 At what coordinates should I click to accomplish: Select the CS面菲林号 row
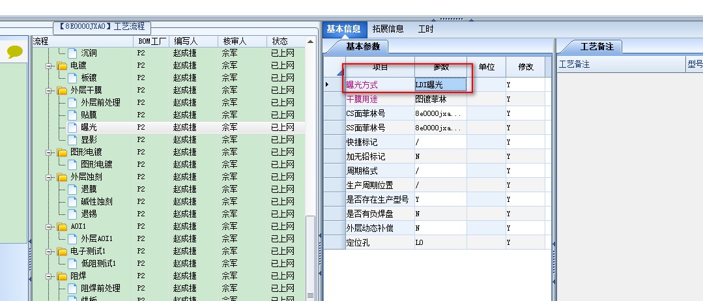pos(437,113)
